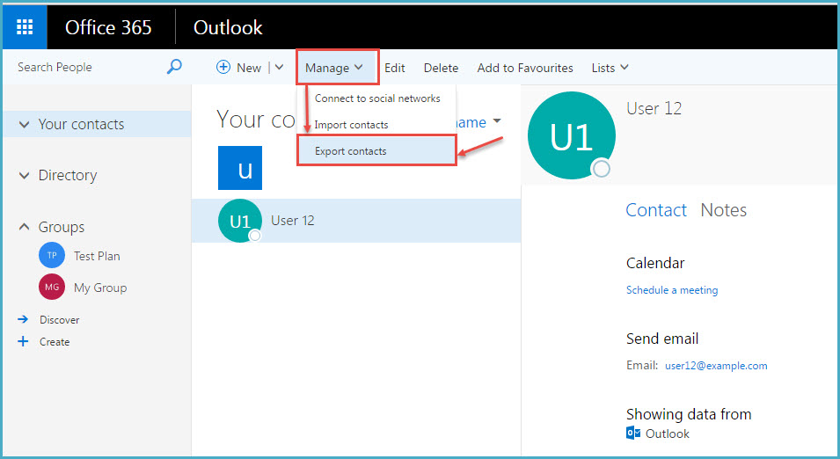
Task: Click the user12@example.com email link
Action: pyautogui.click(x=716, y=366)
